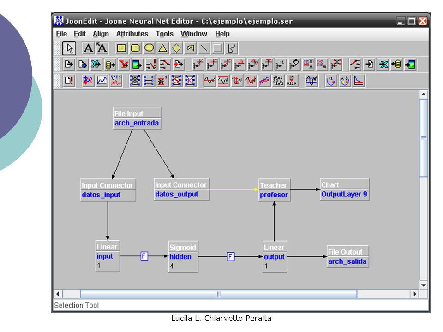
Task: Add the Kohonen Synapse (purple K)
Action: tap(190, 81)
